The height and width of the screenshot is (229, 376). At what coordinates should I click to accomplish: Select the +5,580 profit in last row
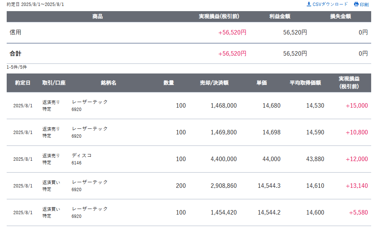(x=358, y=213)
